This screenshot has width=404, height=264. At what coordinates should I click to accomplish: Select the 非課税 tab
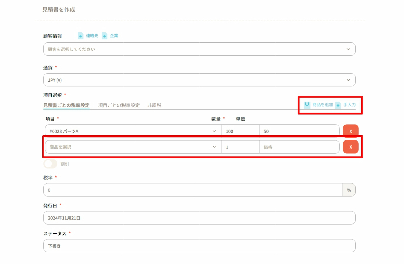[154, 105]
